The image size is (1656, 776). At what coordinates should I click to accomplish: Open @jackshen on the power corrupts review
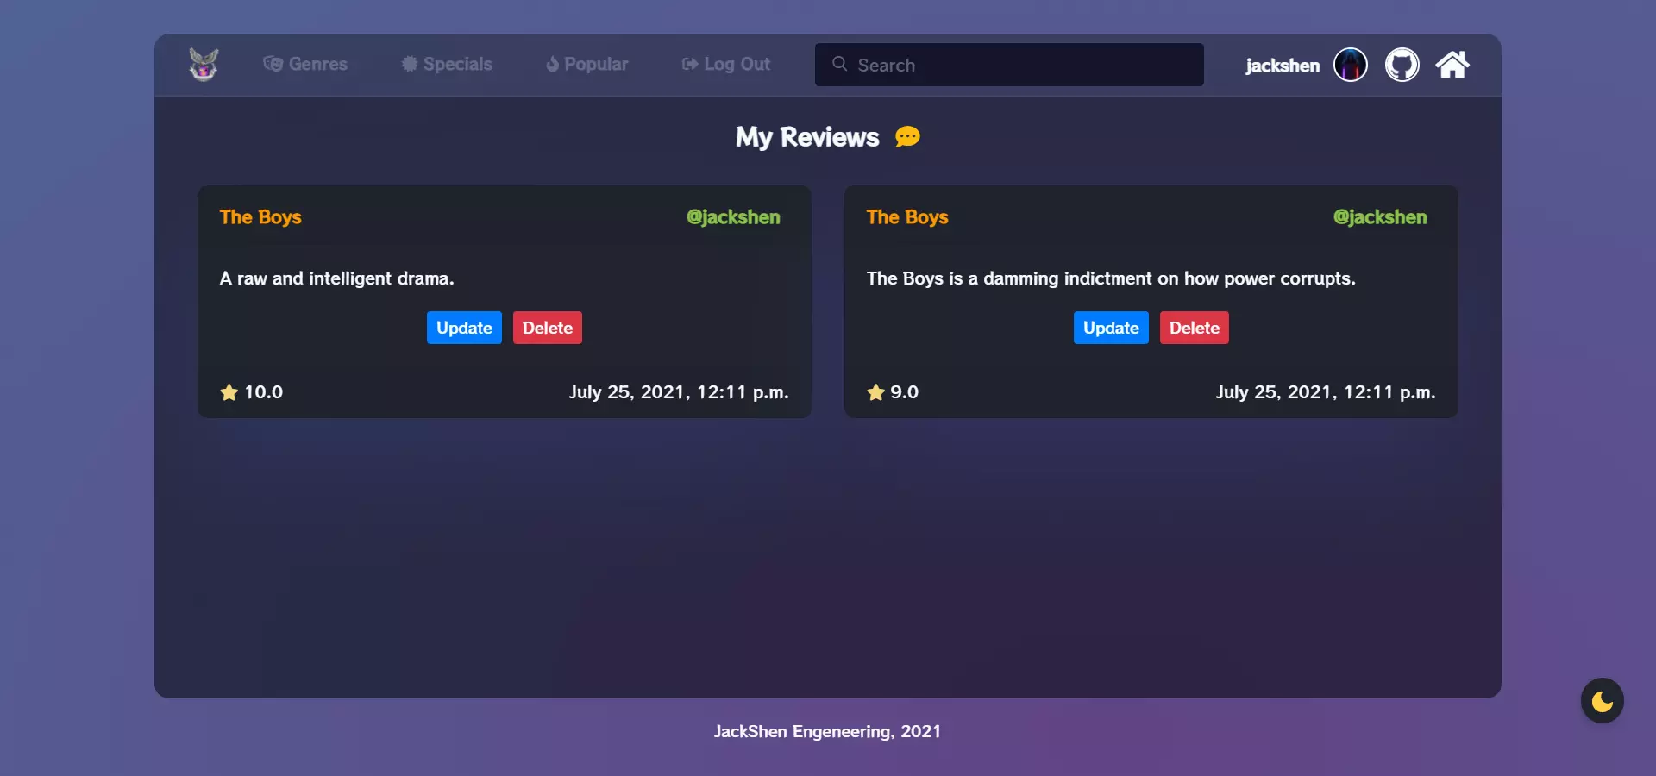point(1380,217)
